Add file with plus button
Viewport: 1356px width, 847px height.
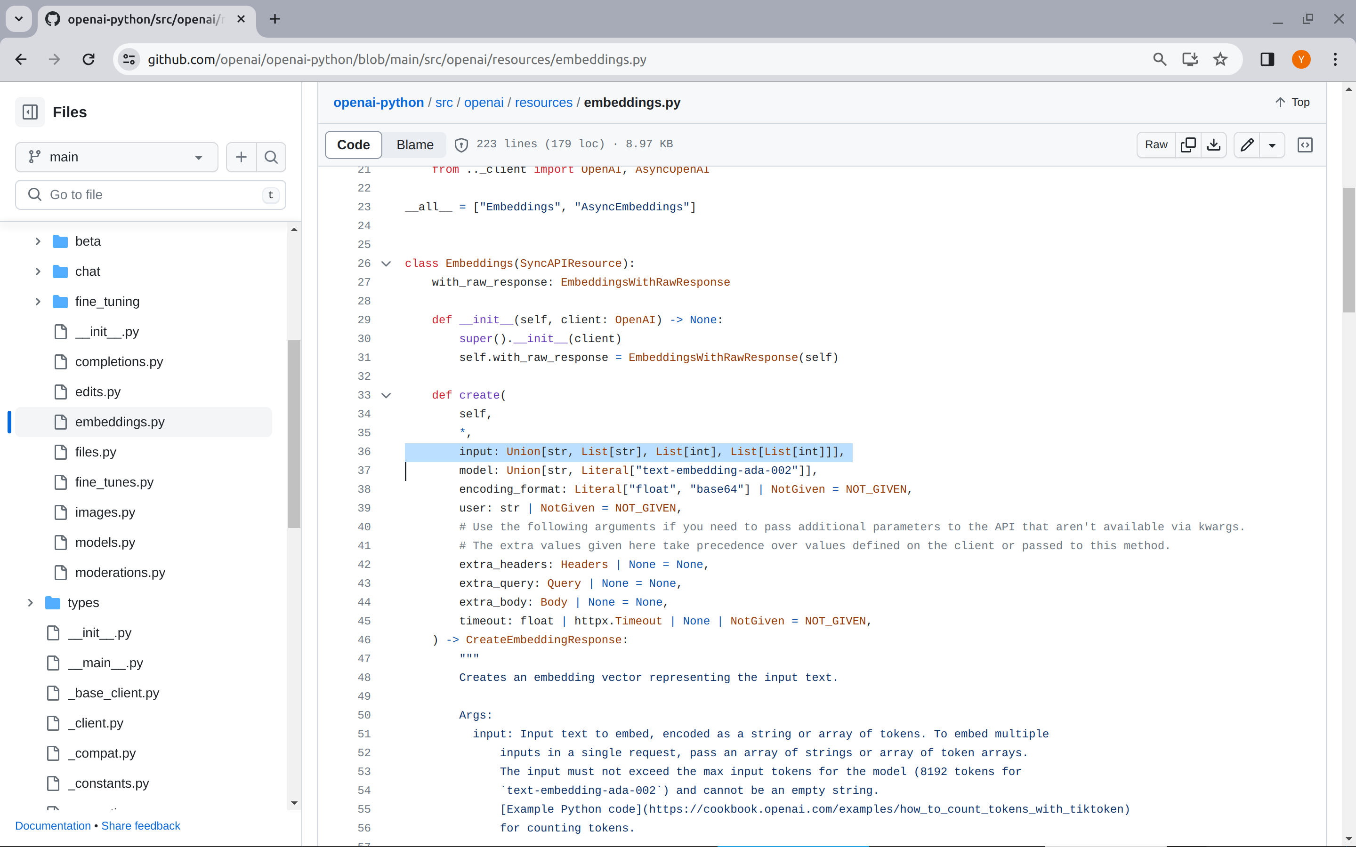pyautogui.click(x=241, y=158)
